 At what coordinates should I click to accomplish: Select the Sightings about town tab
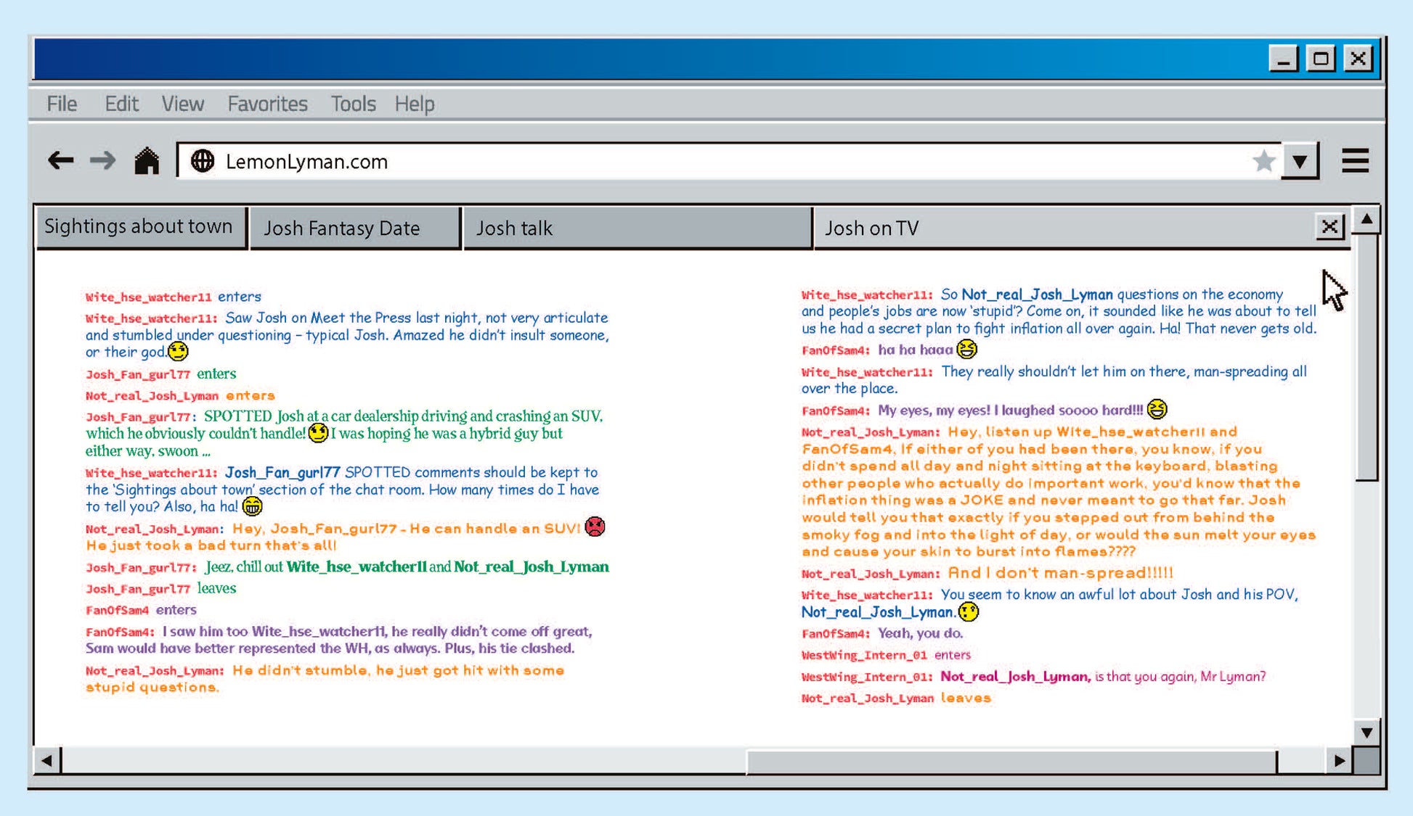pos(140,227)
